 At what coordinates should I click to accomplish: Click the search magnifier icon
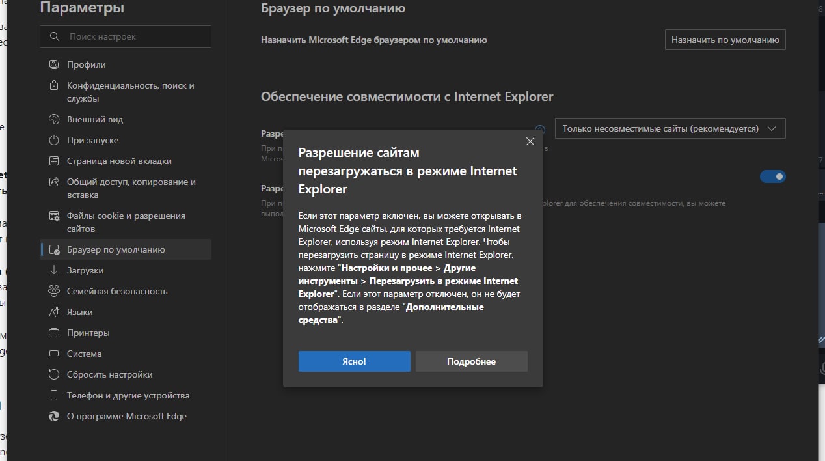[x=55, y=37]
